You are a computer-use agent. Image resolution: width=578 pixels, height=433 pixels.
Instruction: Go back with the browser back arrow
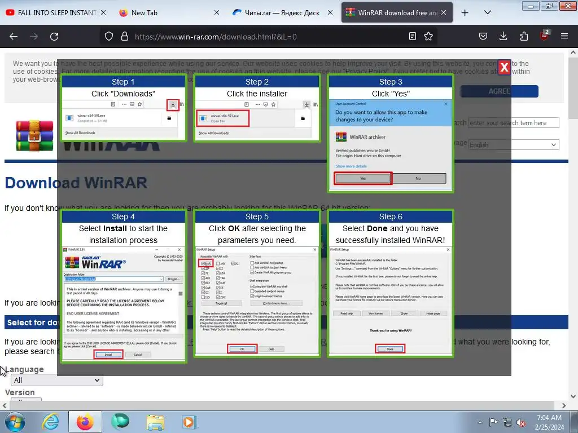[x=14, y=37]
